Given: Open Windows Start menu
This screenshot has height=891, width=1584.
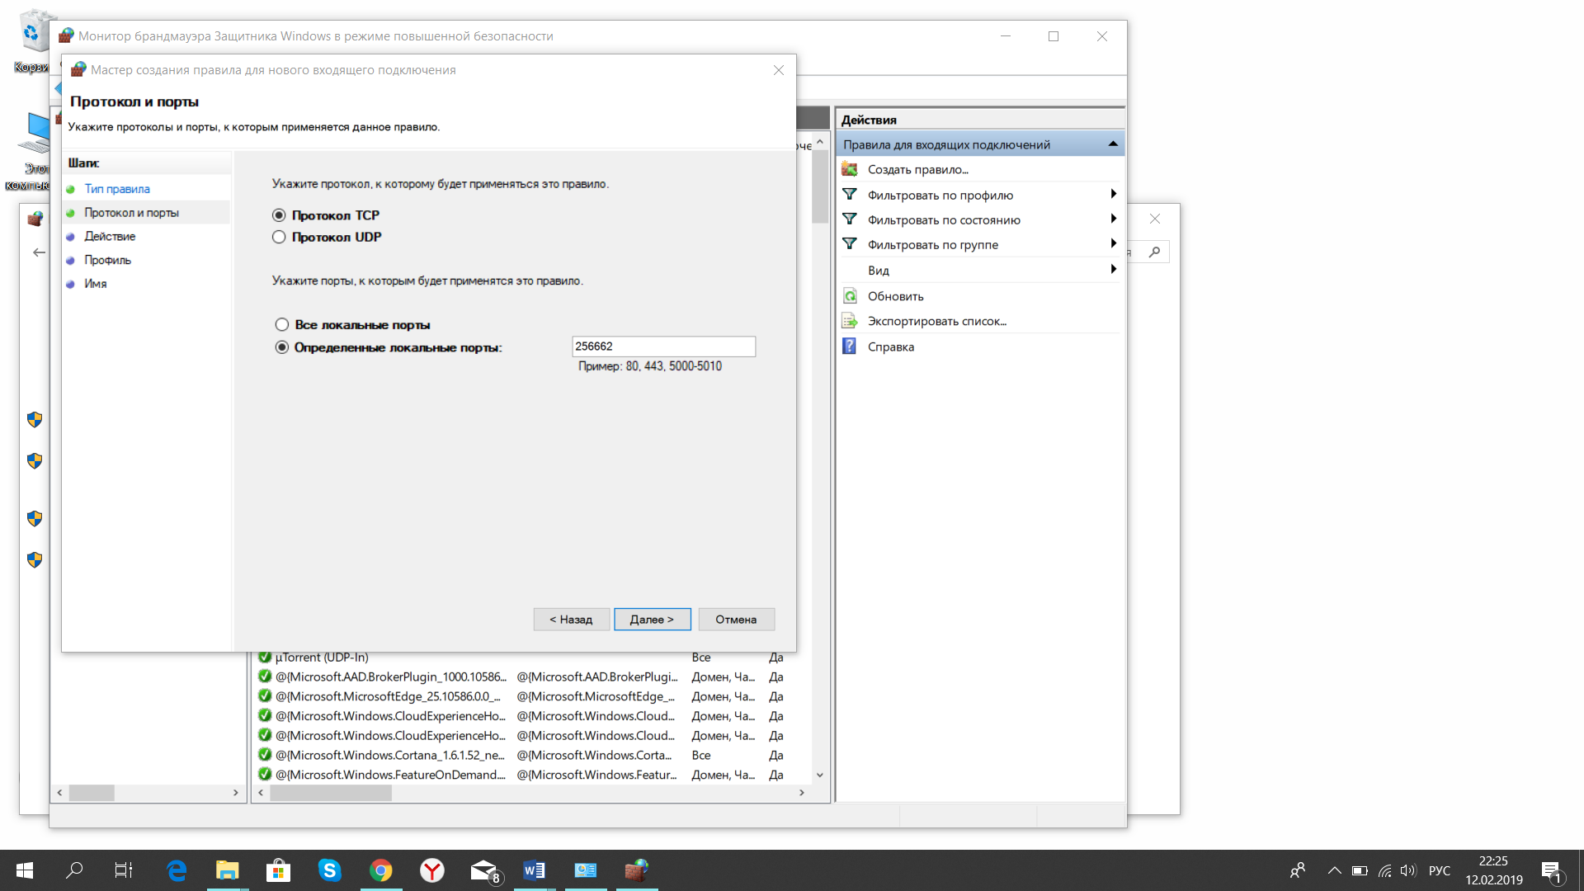Looking at the screenshot, I should [x=25, y=870].
